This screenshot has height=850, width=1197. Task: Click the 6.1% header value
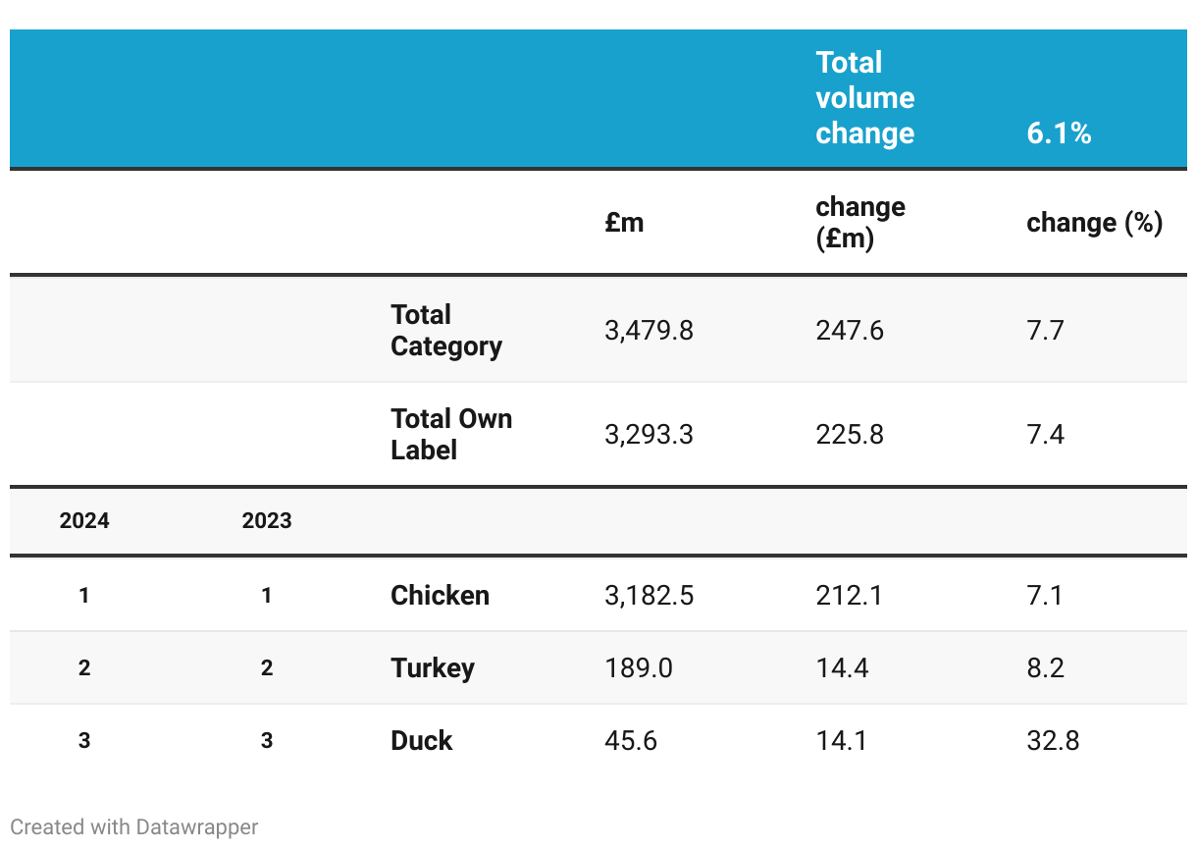(x=1059, y=133)
